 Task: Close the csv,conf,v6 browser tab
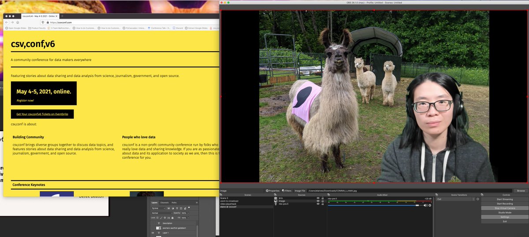(56, 16)
